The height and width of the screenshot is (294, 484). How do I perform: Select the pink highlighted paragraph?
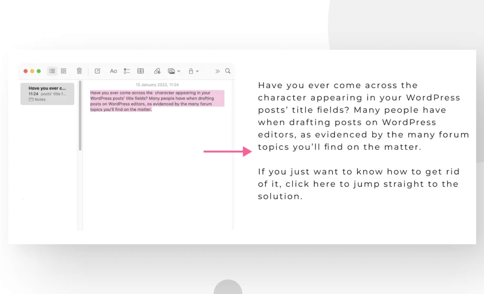point(157,101)
